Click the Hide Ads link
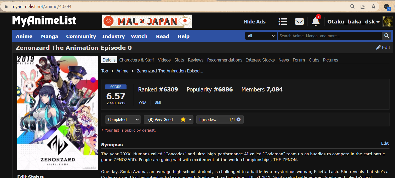 click(x=254, y=22)
